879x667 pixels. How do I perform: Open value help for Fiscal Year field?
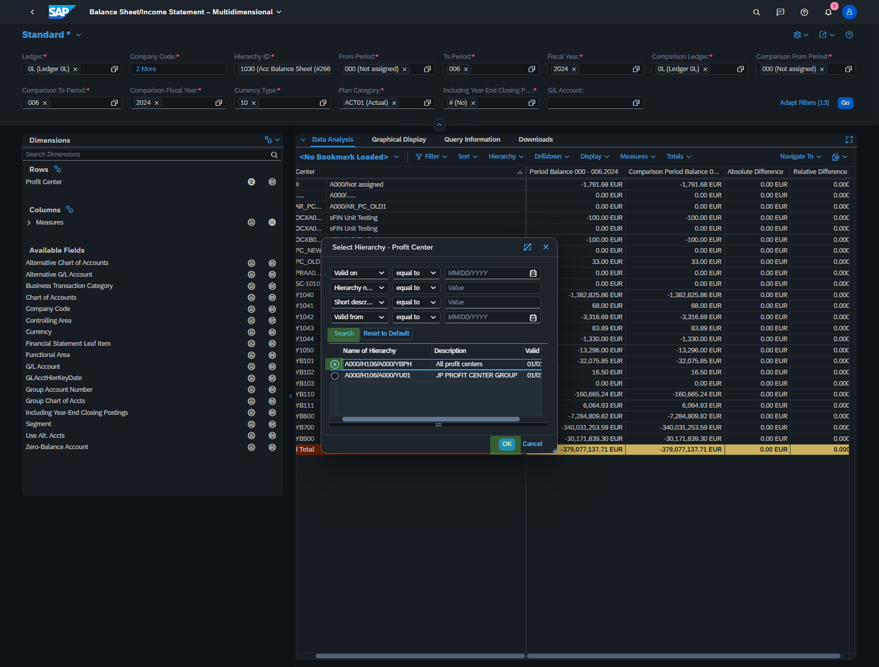pyautogui.click(x=636, y=69)
